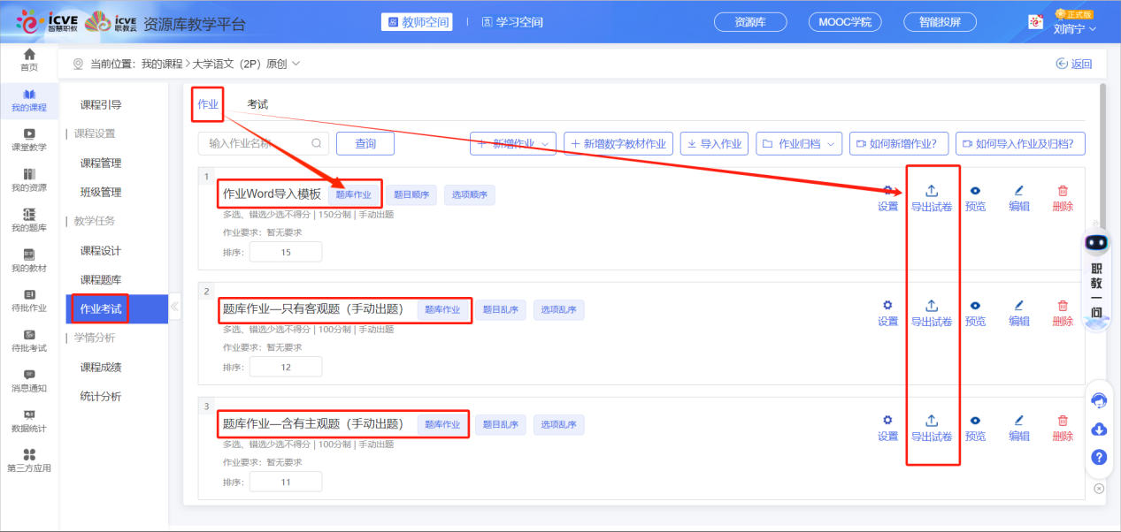Delete the first assignment with trash icon
The width and height of the screenshot is (1121, 532).
(1063, 191)
